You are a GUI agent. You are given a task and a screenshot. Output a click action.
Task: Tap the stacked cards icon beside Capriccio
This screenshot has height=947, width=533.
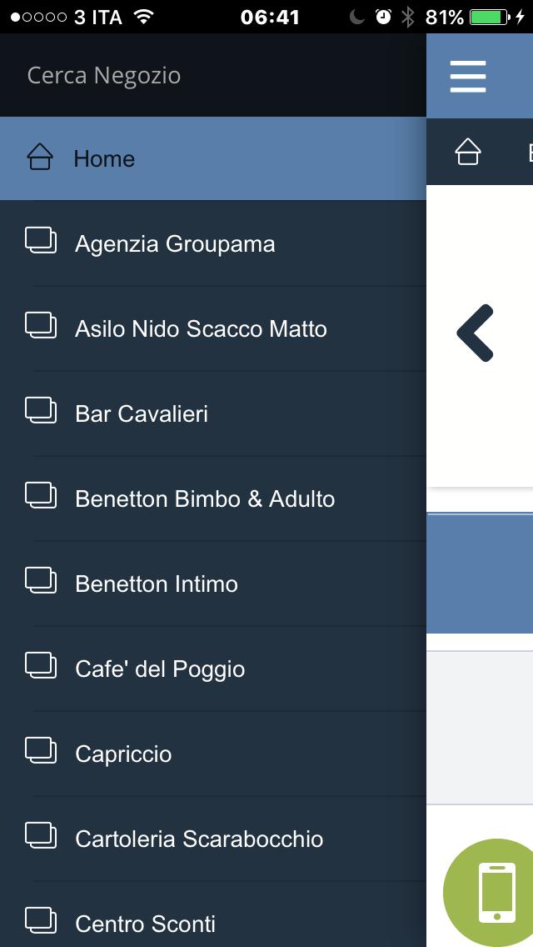pos(41,751)
